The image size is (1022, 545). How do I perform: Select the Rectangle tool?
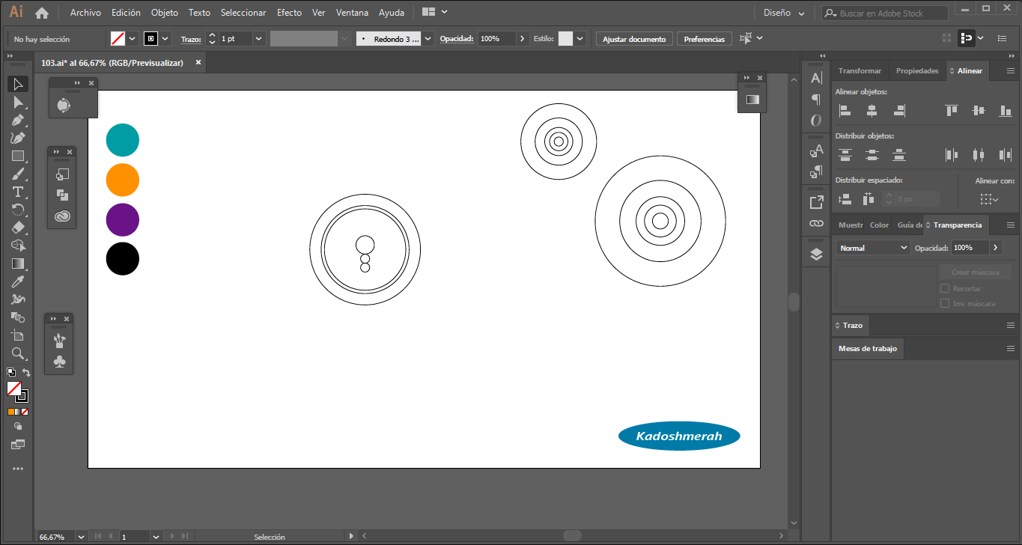(18, 156)
